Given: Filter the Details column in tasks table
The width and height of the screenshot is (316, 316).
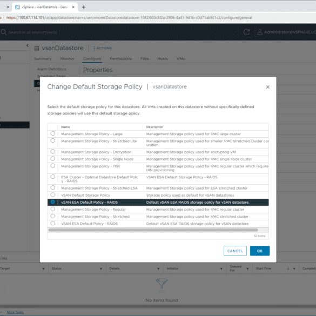Looking at the screenshot, I should (158, 269).
